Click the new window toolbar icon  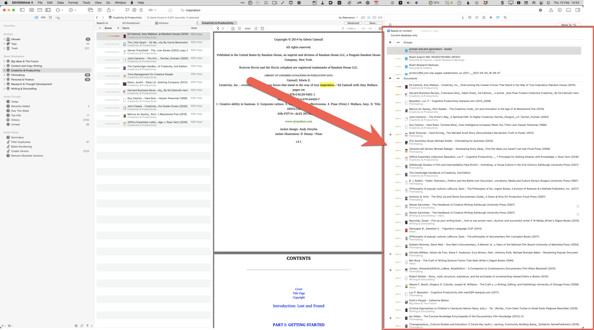(90, 10)
